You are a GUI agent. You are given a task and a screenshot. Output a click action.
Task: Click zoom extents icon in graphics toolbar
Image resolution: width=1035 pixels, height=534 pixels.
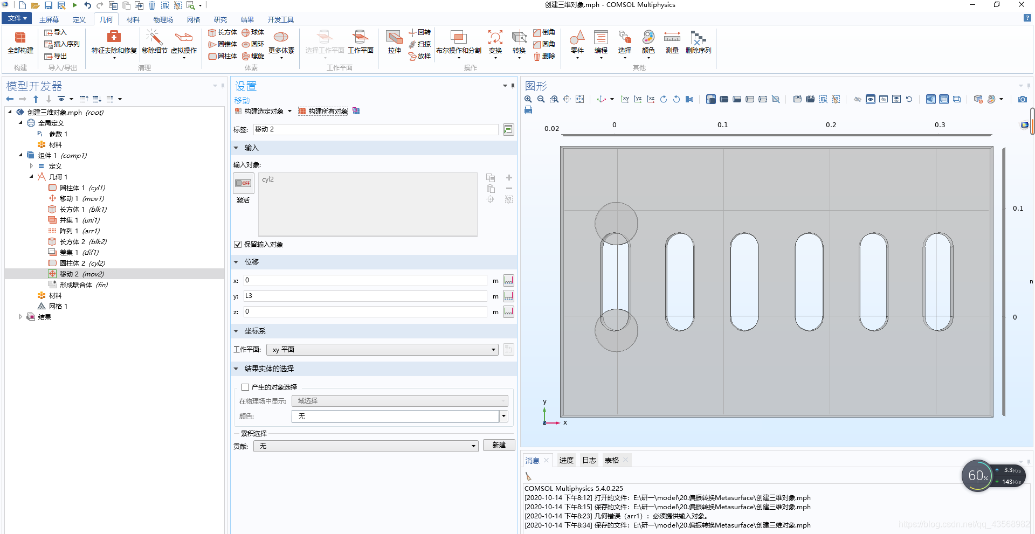pos(579,99)
